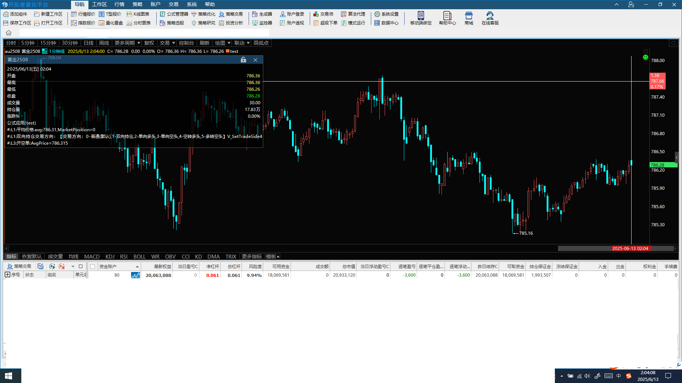Toggle 复权 price adjustment on chart toolbar
Image resolution: width=682 pixels, height=383 pixels.
[x=149, y=43]
